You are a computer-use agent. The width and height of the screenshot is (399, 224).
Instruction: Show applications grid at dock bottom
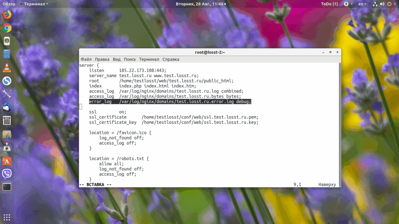coord(7,217)
